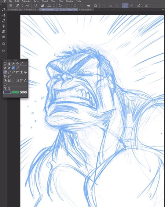
Task: Select the Text A tool
Action: click(25, 80)
